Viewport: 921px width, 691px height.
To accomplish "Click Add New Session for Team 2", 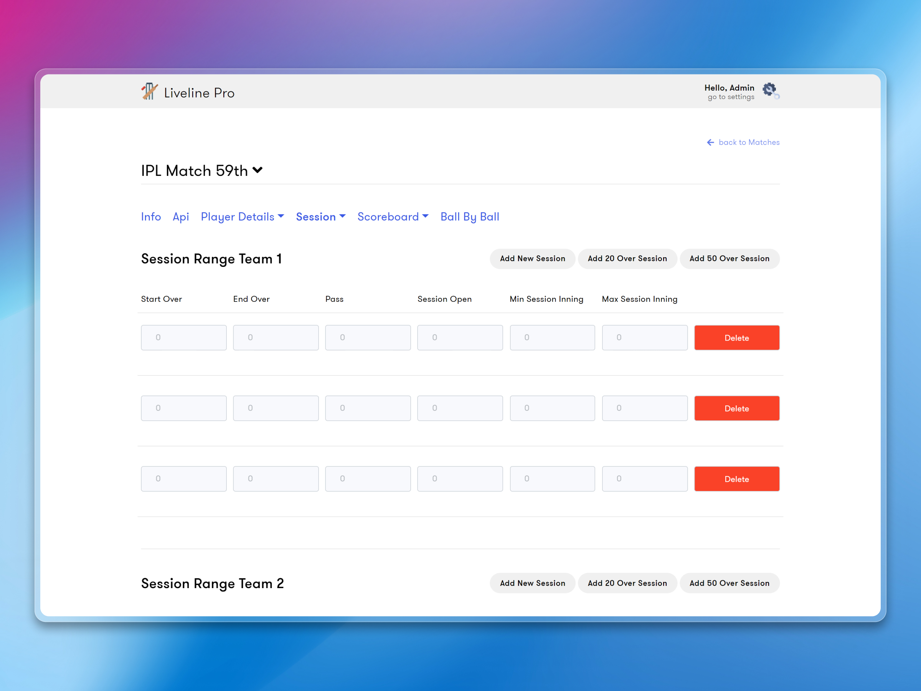I will 533,583.
